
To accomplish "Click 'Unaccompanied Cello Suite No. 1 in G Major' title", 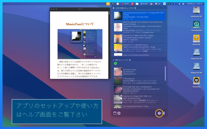I will point(144,14).
